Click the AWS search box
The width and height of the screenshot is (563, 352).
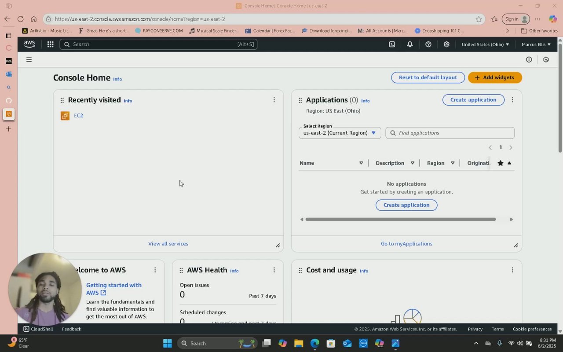(x=158, y=44)
